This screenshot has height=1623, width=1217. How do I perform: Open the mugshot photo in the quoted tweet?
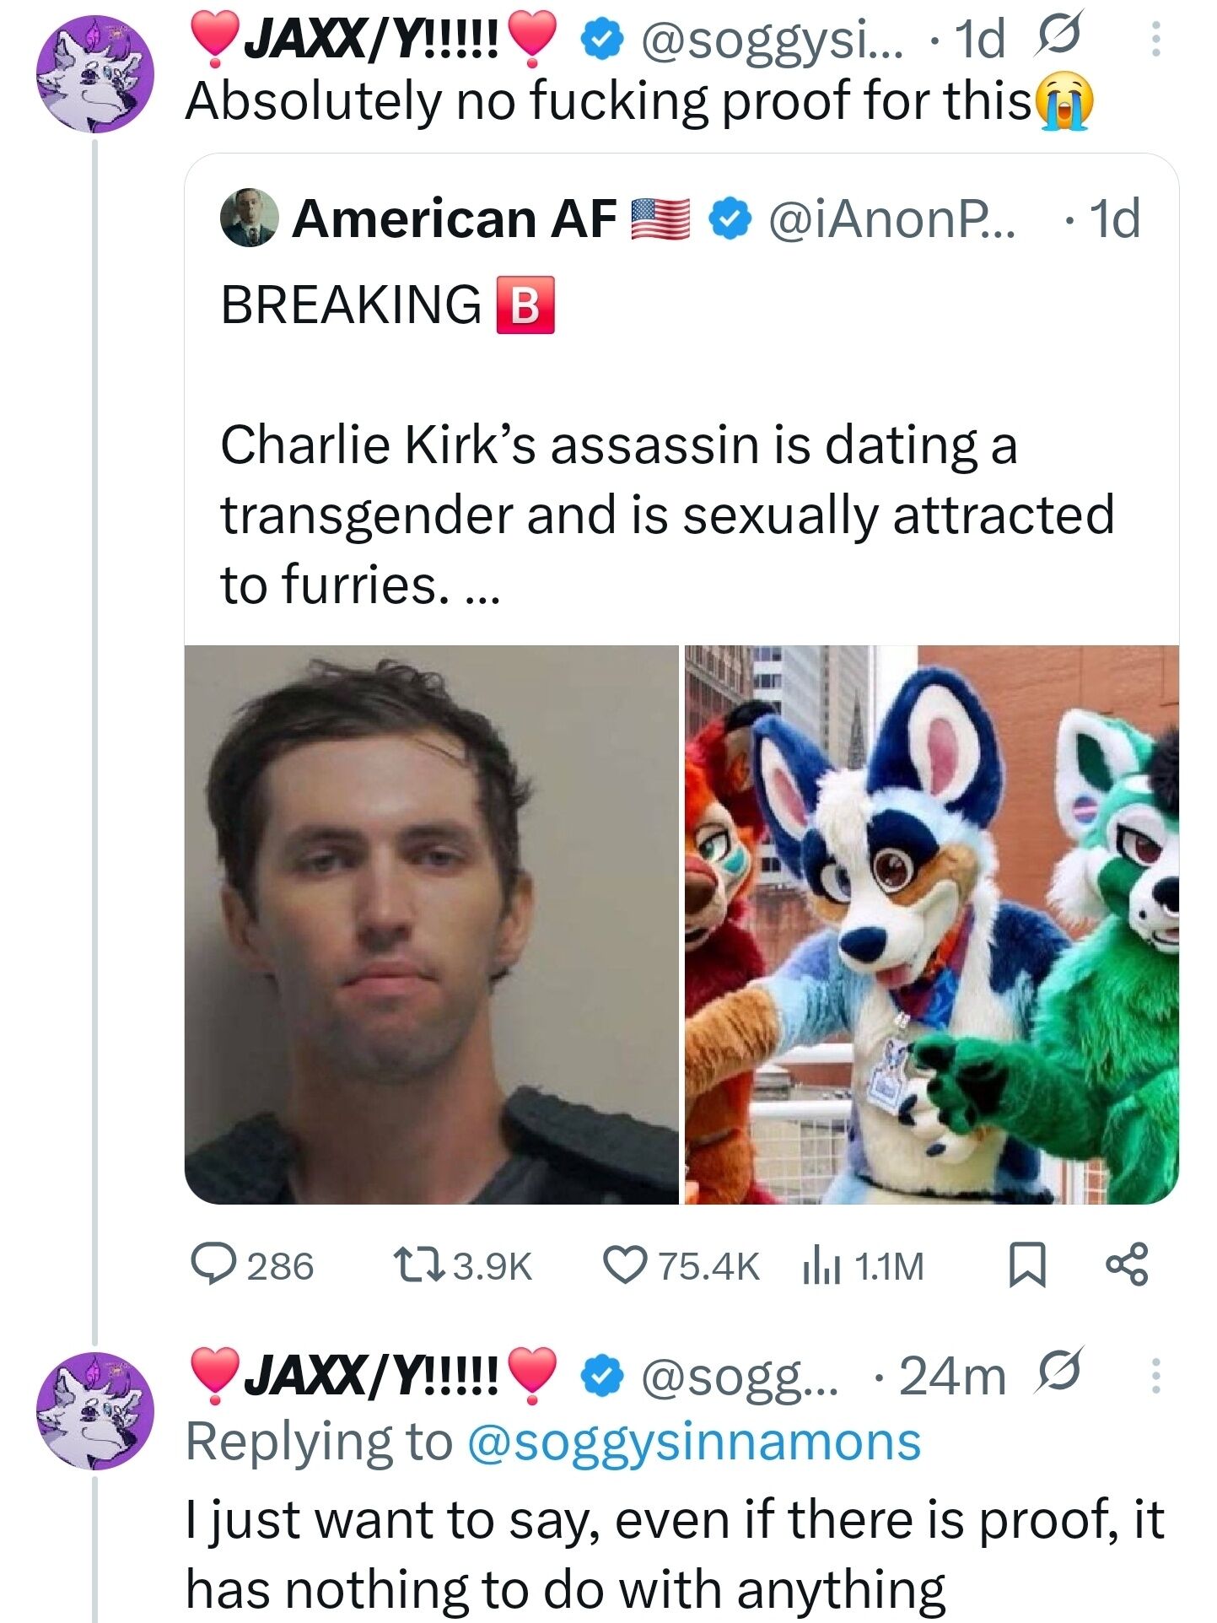pos(431,925)
